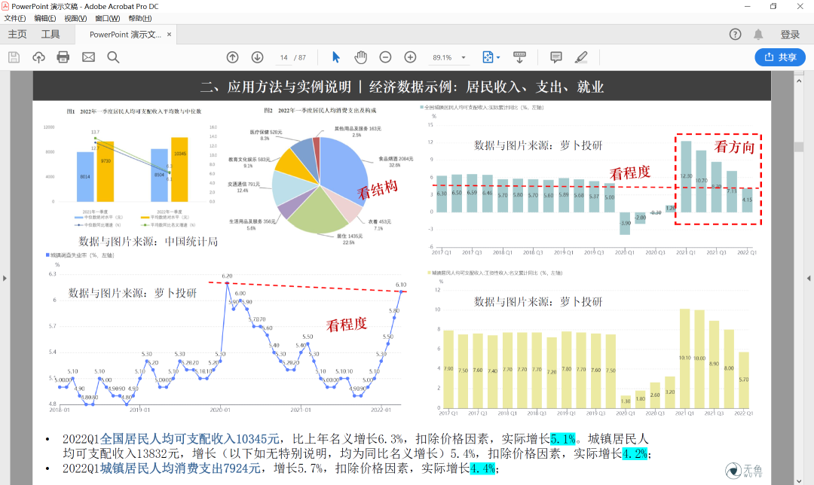This screenshot has width=814, height=485.
Task: Click the scrolling mode keyboard icon
Action: coord(519,57)
